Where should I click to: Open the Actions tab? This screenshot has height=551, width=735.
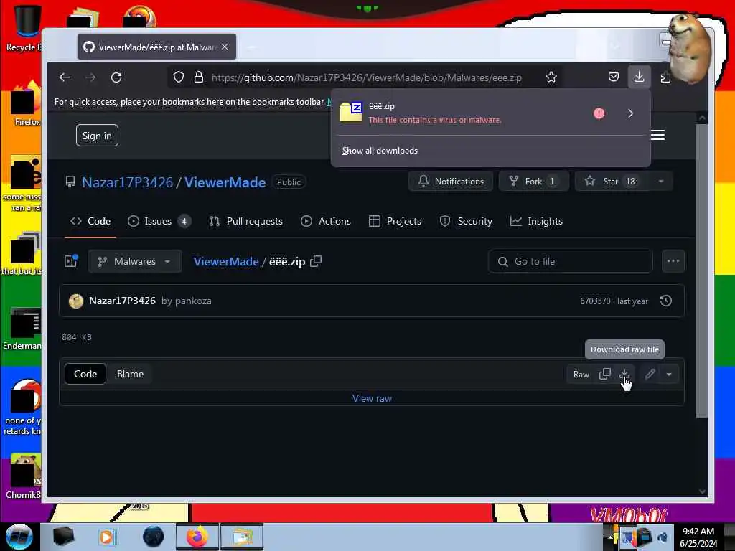[326, 221]
